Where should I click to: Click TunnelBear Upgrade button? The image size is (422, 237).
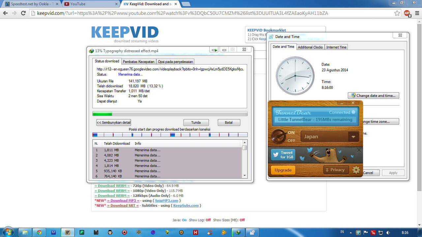coord(283,170)
